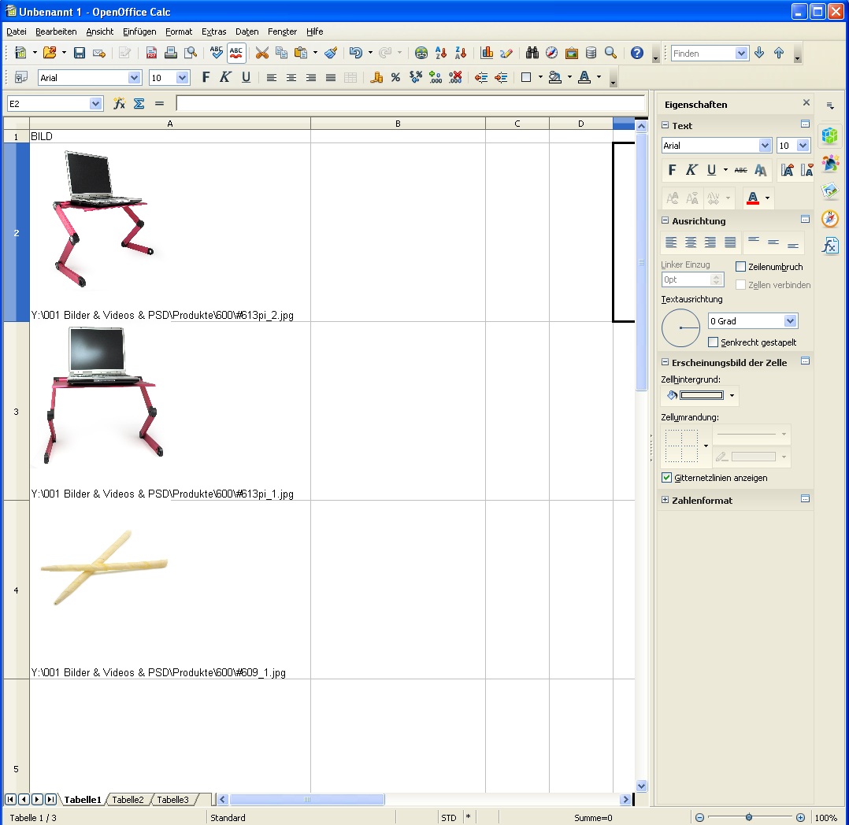Open the Navigator compass icon in sidebar
The width and height of the screenshot is (849, 825).
[x=829, y=219]
